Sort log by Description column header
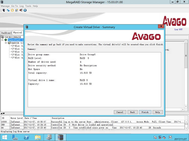 click(x=117, y=118)
